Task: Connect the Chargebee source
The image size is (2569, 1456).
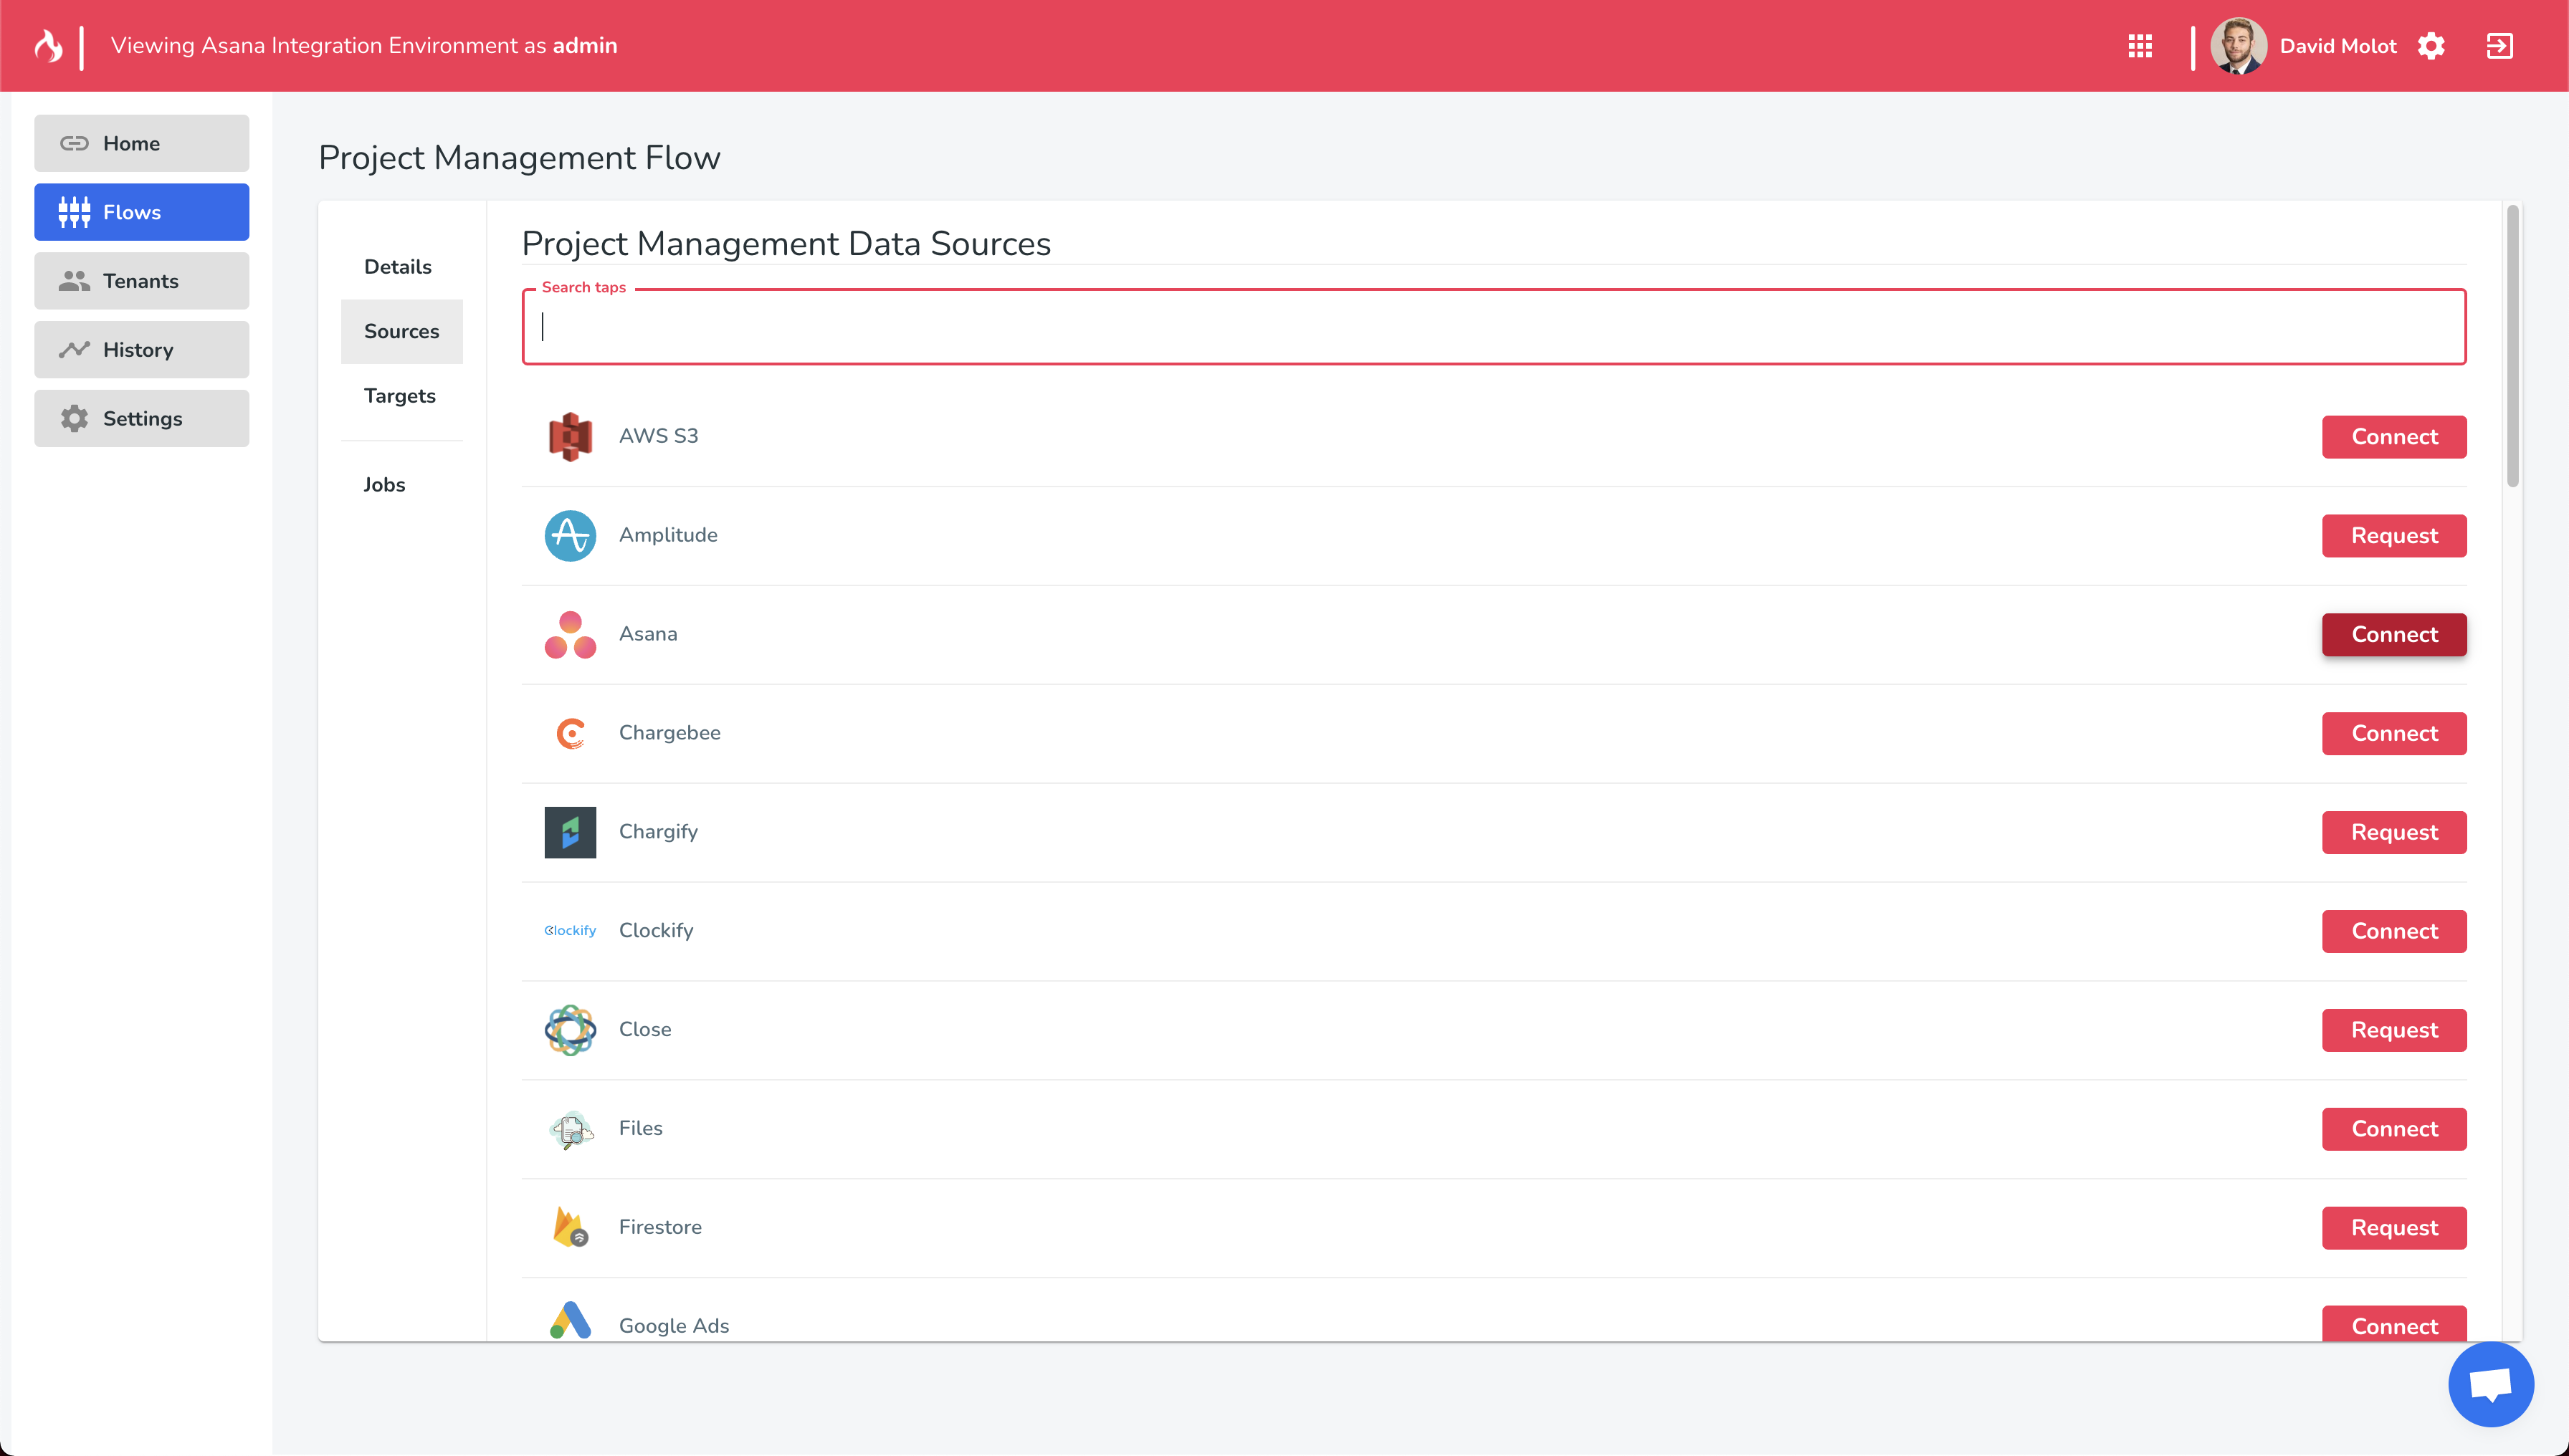Action: coord(2394,733)
